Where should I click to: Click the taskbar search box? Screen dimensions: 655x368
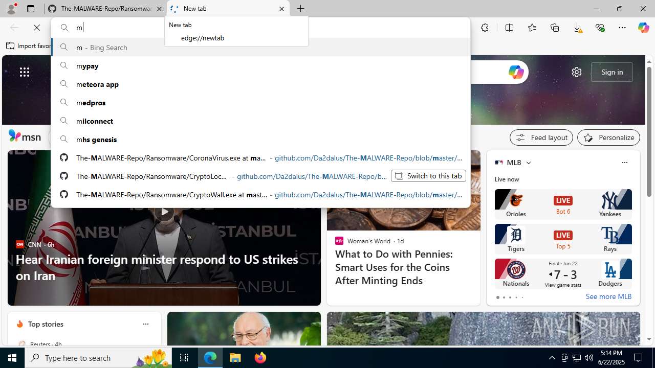(x=98, y=358)
